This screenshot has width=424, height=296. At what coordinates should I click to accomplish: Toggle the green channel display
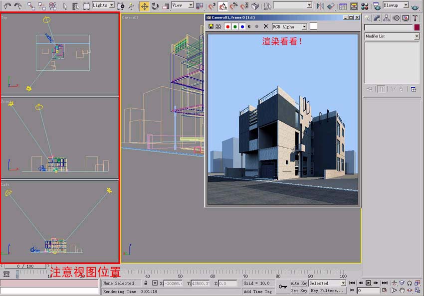[235, 26]
